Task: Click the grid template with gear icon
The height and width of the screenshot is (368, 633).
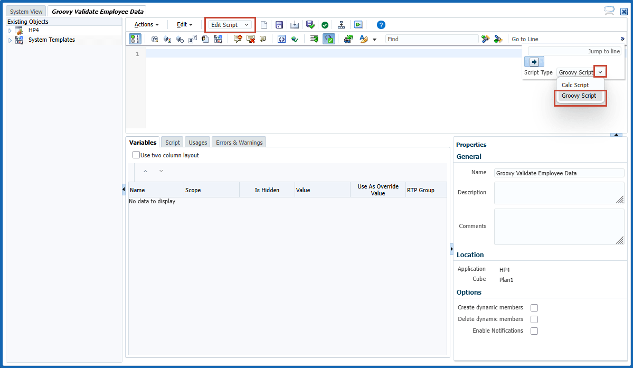Action: (x=218, y=39)
